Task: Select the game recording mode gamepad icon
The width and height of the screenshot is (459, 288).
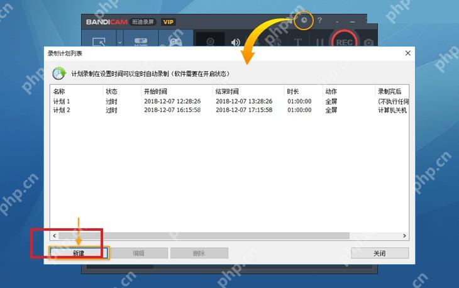Action: coord(175,42)
